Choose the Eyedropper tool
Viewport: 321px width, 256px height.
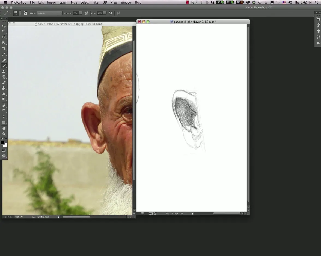point(4,54)
